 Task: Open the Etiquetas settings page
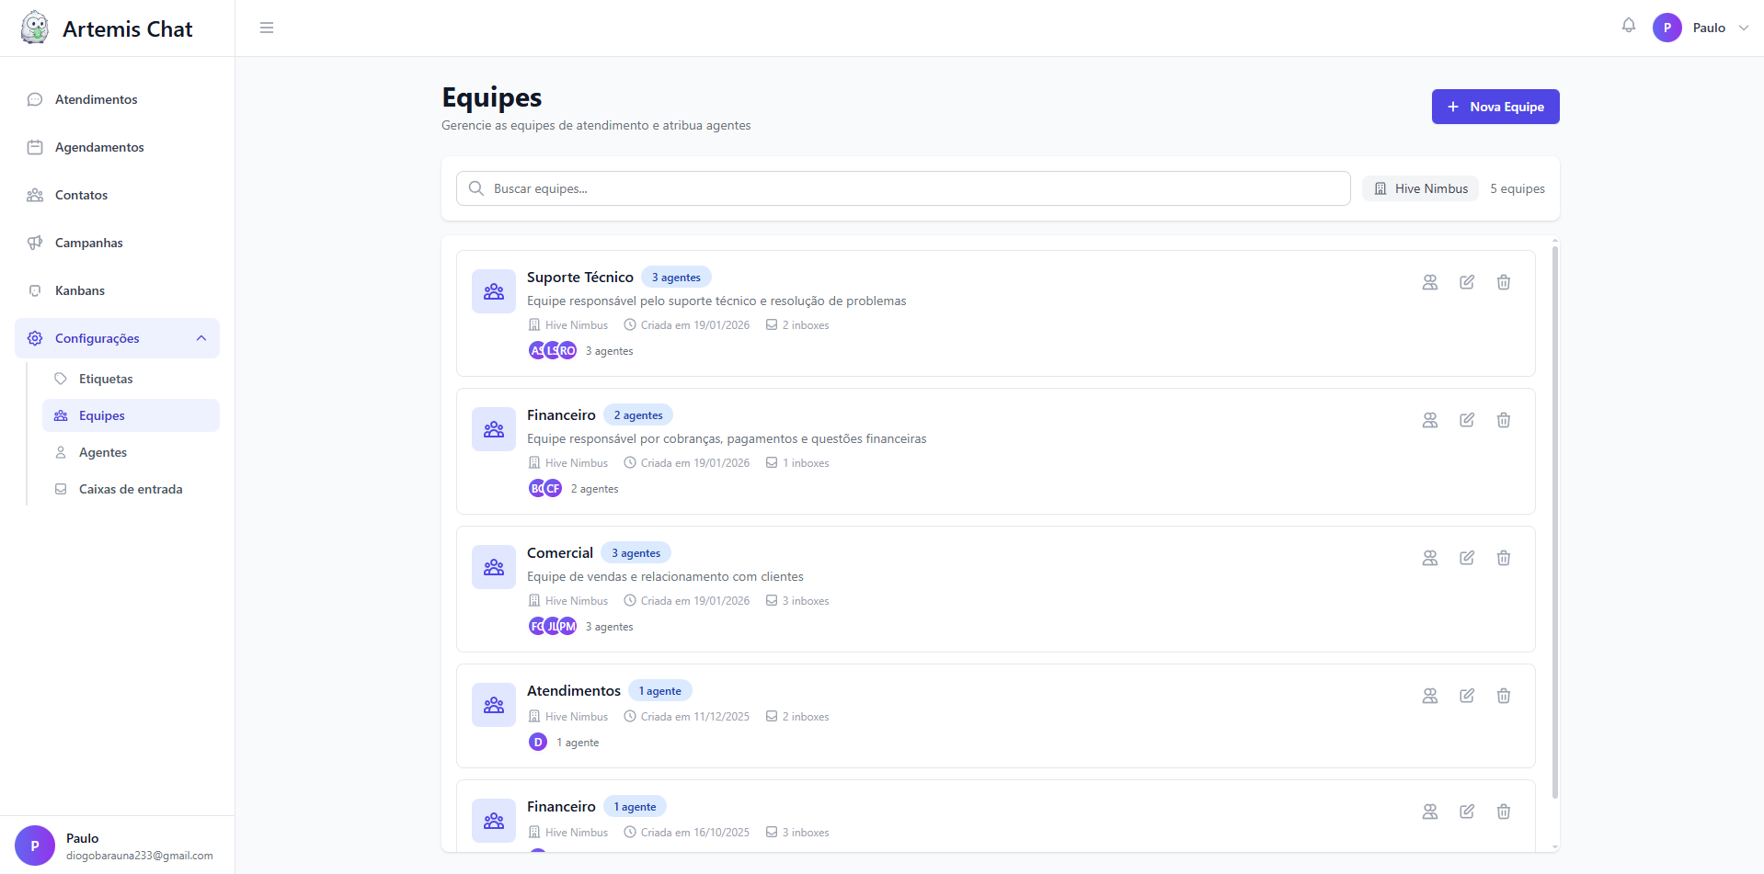106,379
